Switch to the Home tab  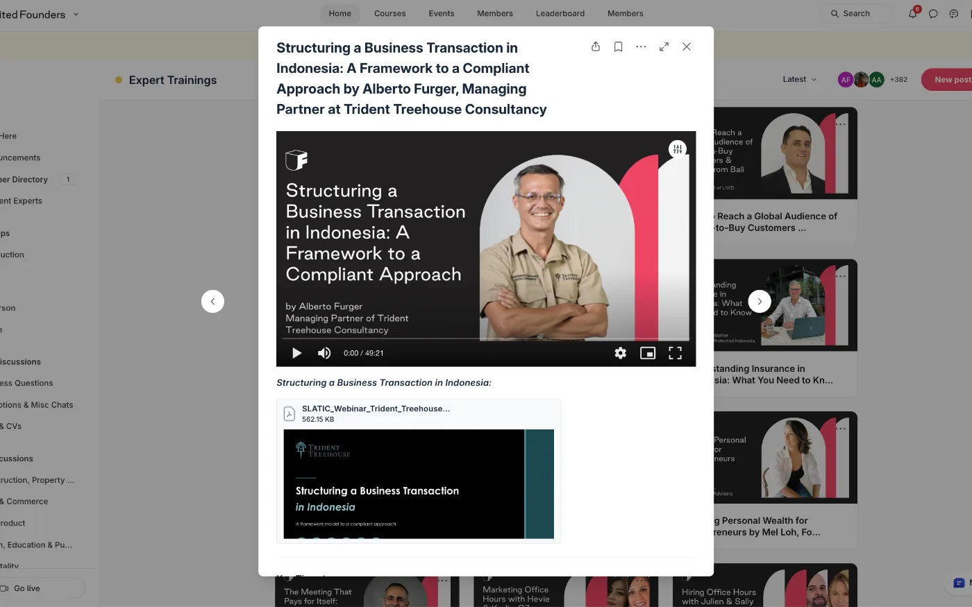click(x=340, y=13)
